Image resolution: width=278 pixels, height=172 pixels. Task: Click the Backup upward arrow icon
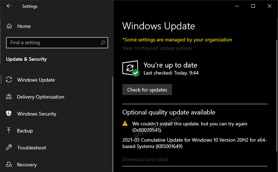pyautogui.click(x=9, y=130)
